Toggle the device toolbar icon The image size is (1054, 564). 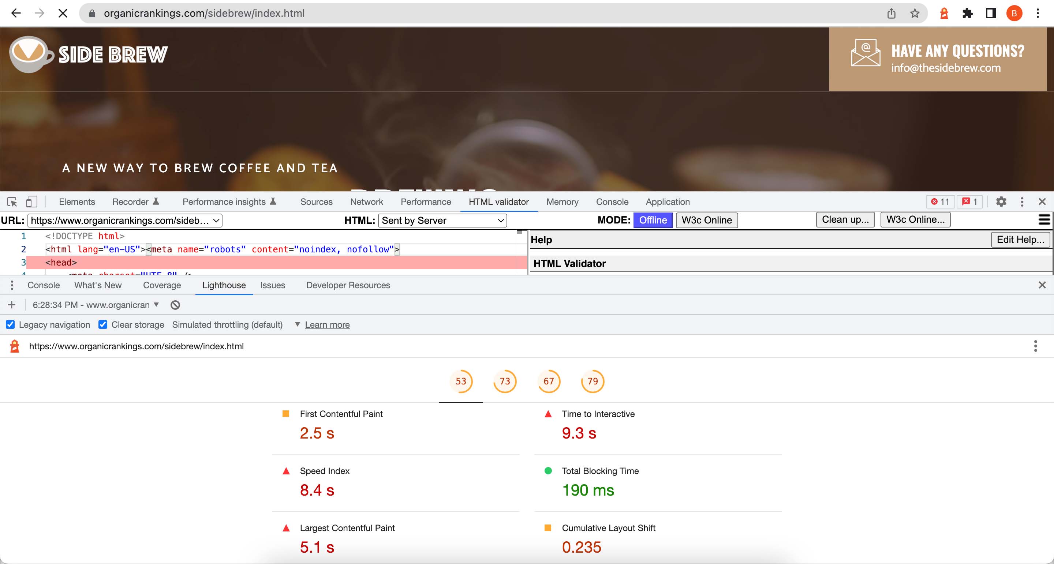pos(31,202)
